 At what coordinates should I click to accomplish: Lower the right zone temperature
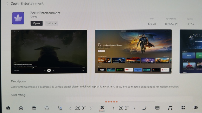point(113,108)
